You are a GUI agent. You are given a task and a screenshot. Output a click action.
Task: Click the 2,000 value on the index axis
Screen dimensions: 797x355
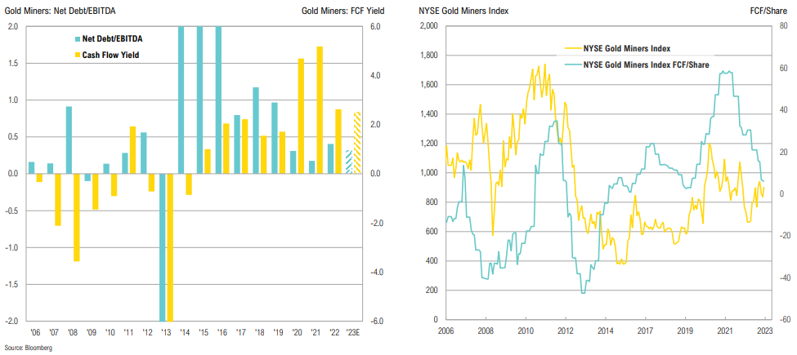[x=428, y=26]
